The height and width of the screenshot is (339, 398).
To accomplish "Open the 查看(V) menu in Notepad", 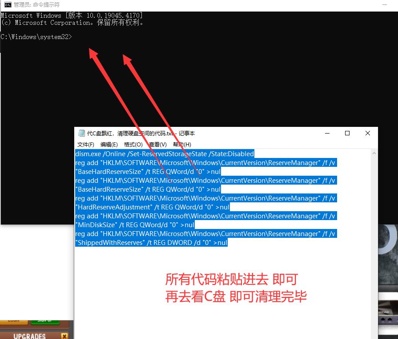I will pyautogui.click(x=157, y=144).
